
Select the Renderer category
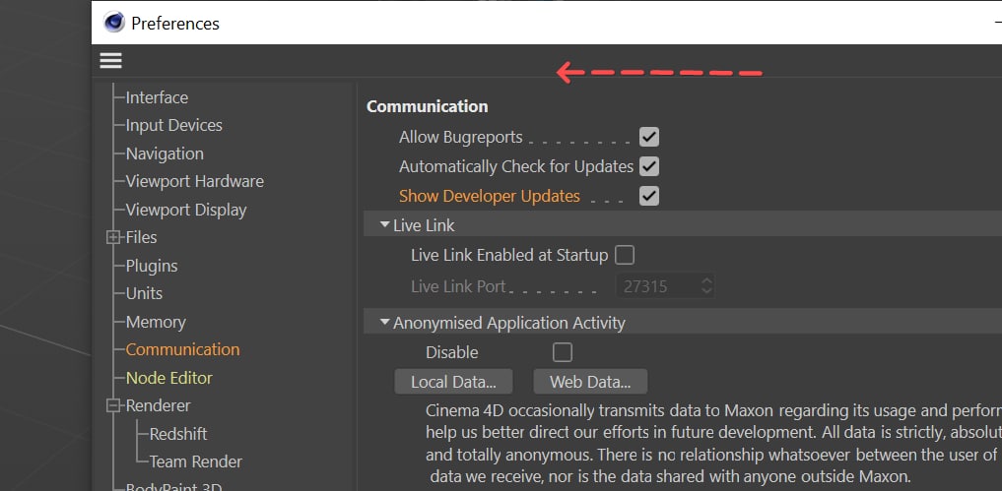click(x=158, y=405)
